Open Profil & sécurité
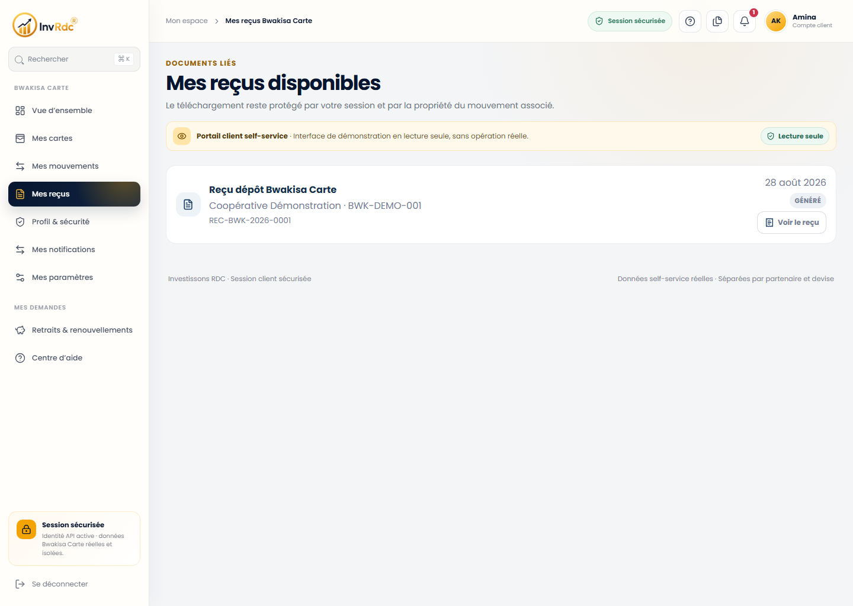This screenshot has height=606, width=853. click(x=74, y=222)
